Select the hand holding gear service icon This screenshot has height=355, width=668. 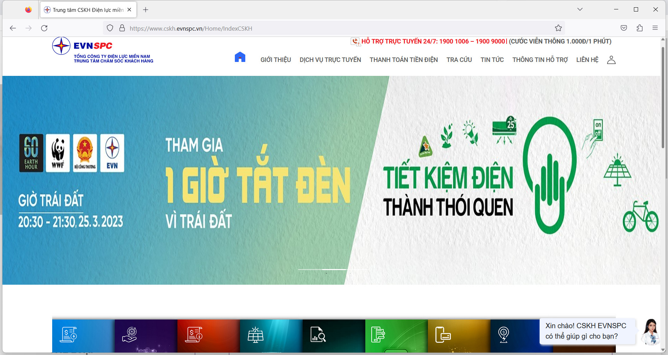[130, 334]
